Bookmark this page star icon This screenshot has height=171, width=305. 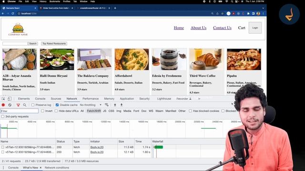coord(223,14)
